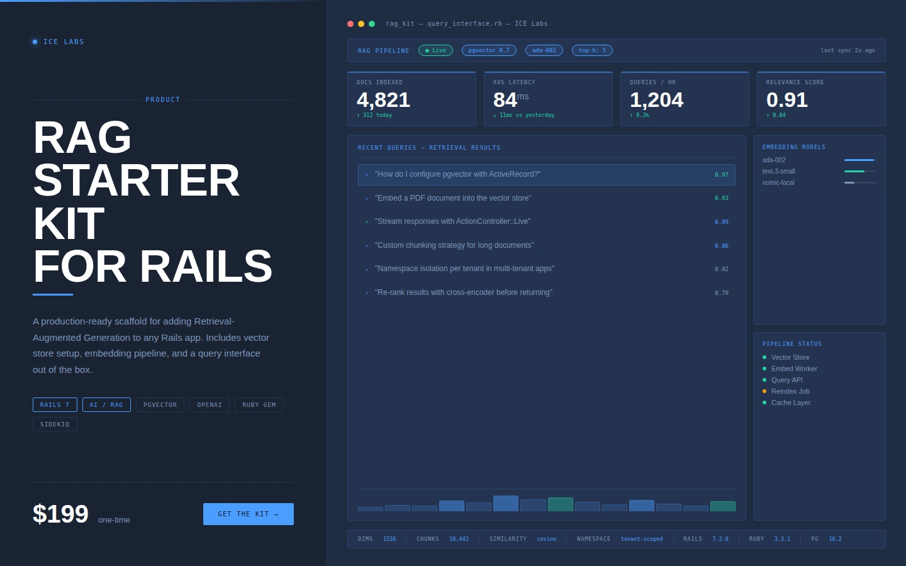Select the pgvector 0.7 badge
Image resolution: width=906 pixels, height=566 pixels.
(x=489, y=50)
